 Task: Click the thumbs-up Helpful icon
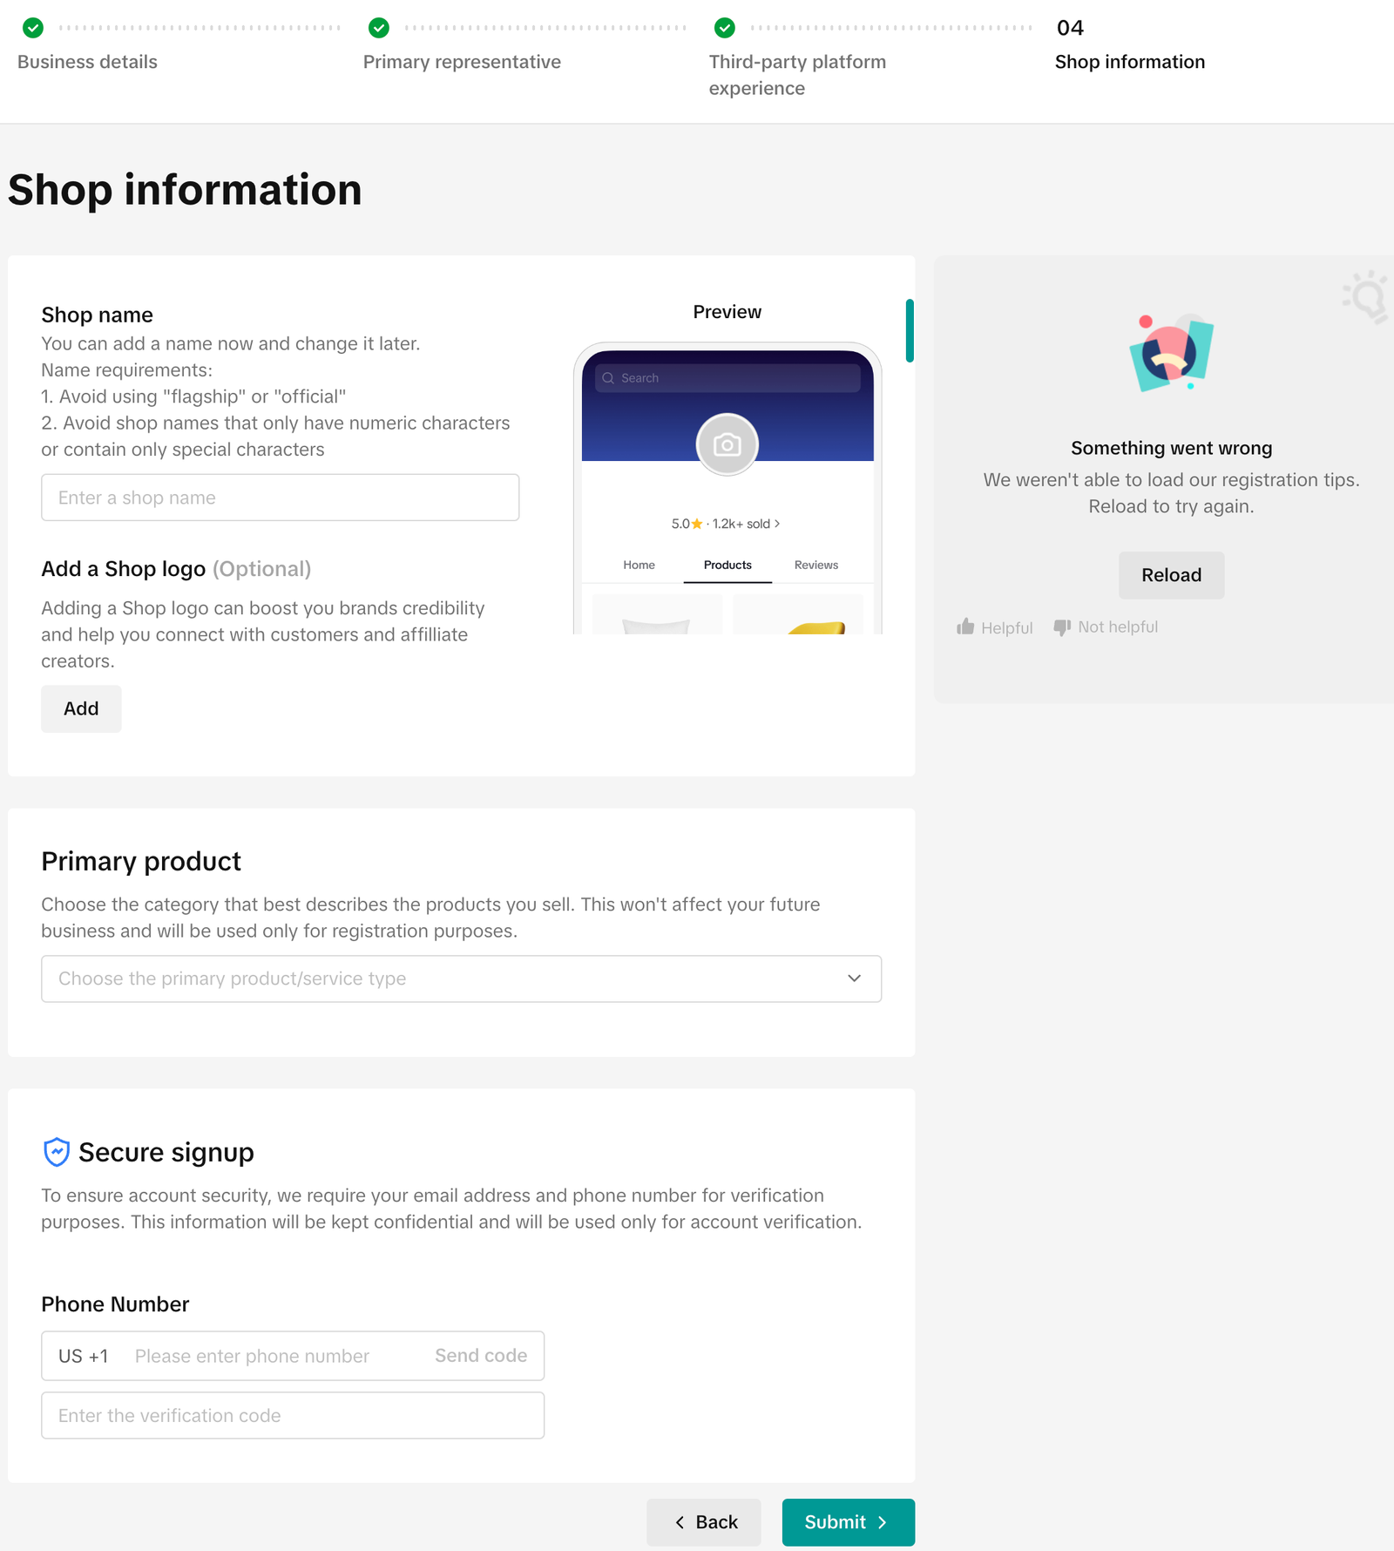965,627
